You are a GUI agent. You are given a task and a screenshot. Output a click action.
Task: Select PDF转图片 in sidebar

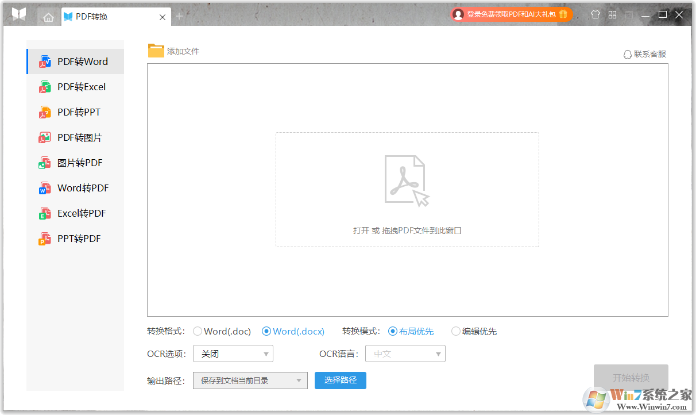tap(75, 137)
